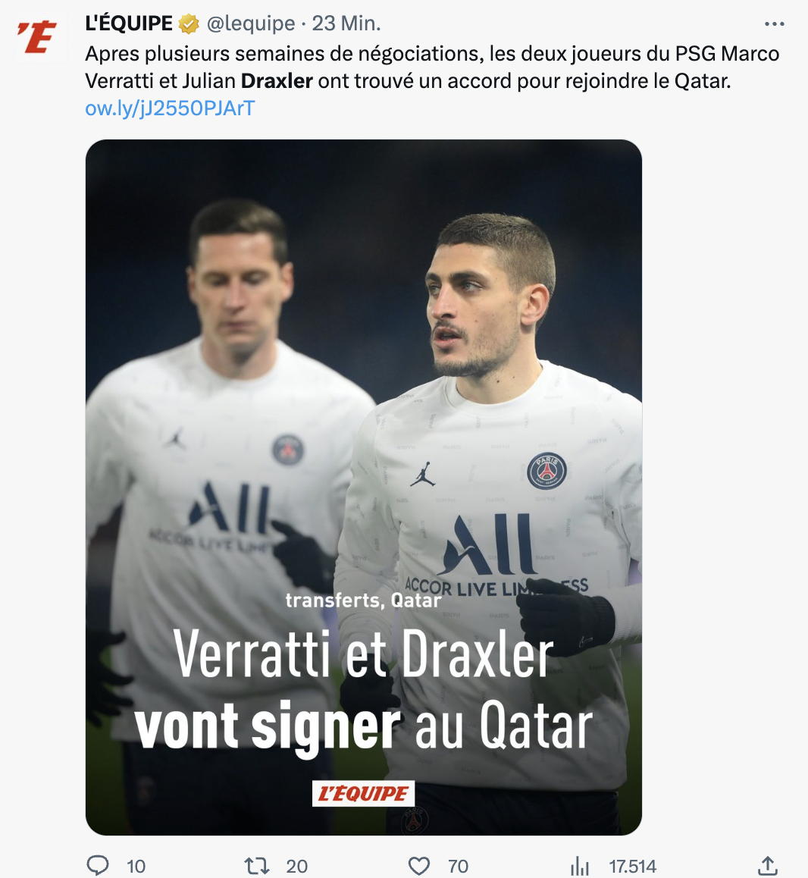Click the view count 17.514
This screenshot has width=808, height=878.
632,866
